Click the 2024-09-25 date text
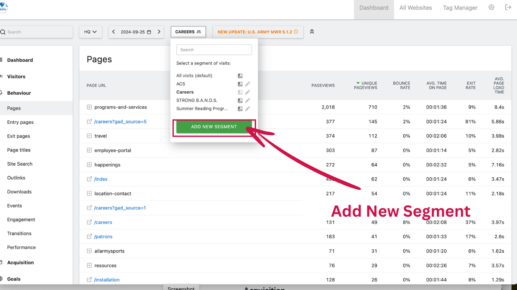The image size is (517, 290). [133, 32]
